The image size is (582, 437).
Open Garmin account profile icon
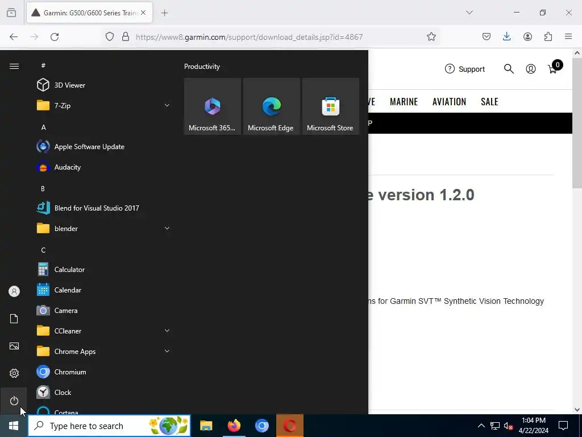[x=531, y=69]
